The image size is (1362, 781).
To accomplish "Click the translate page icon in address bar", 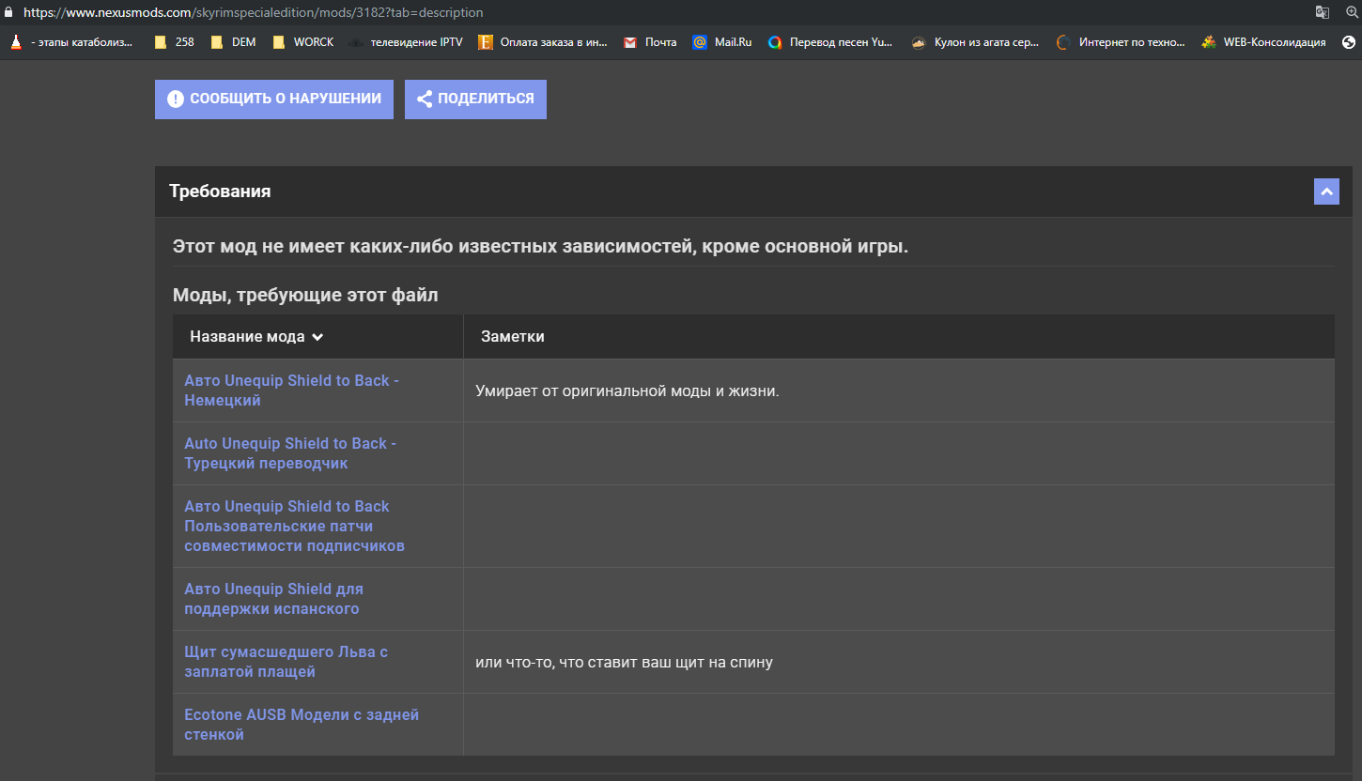I will coord(1322,12).
